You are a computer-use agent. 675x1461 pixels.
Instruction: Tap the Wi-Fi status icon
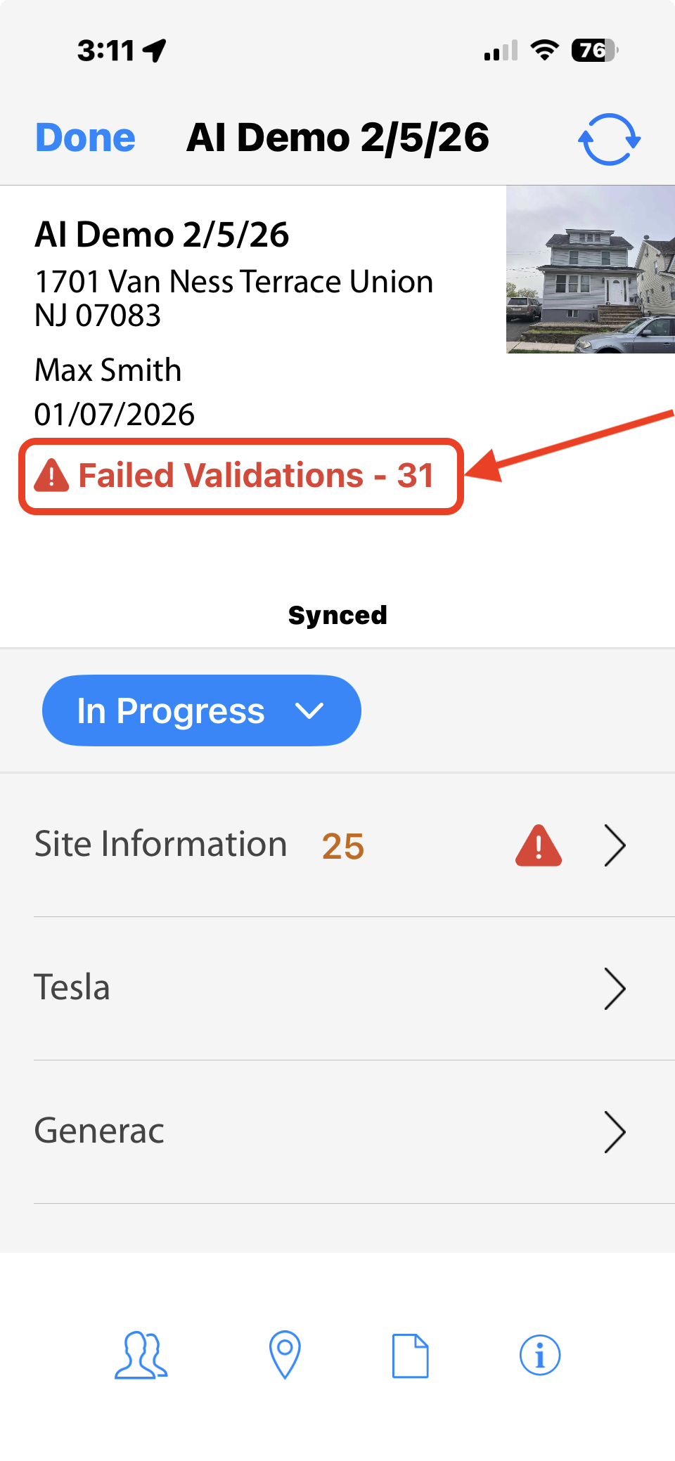click(x=544, y=51)
